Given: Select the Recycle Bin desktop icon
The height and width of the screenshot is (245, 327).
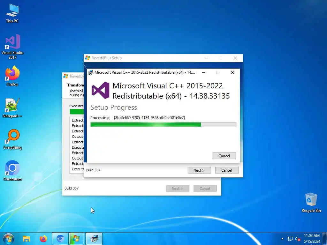Looking at the screenshot, I should click(311, 203).
